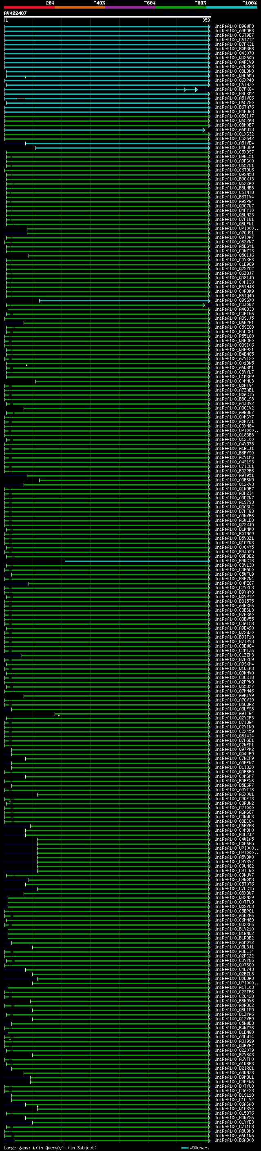
Task: Select the UniRef100_A4PCV9 label
Action: [x=234, y=62]
